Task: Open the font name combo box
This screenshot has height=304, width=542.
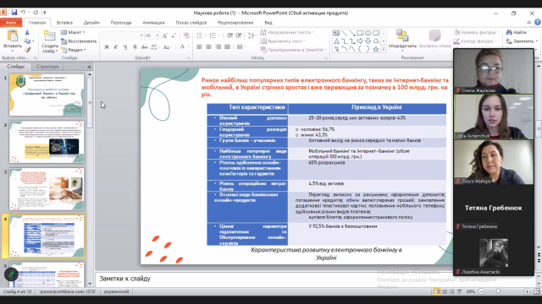Action: pyautogui.click(x=123, y=35)
